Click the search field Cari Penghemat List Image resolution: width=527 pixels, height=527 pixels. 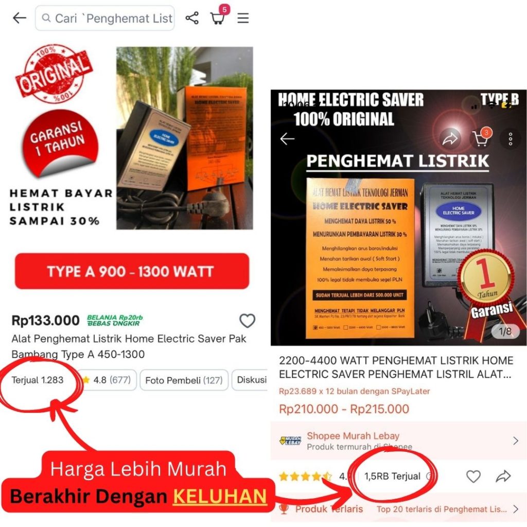(x=104, y=18)
